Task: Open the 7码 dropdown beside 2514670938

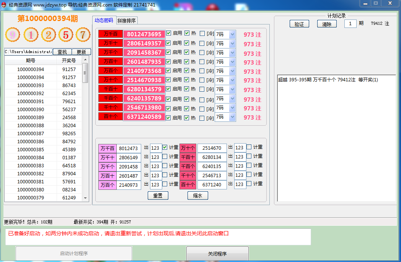Action: [x=232, y=80]
